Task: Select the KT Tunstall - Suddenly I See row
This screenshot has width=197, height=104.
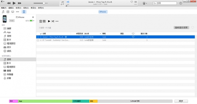Action: click(115, 40)
